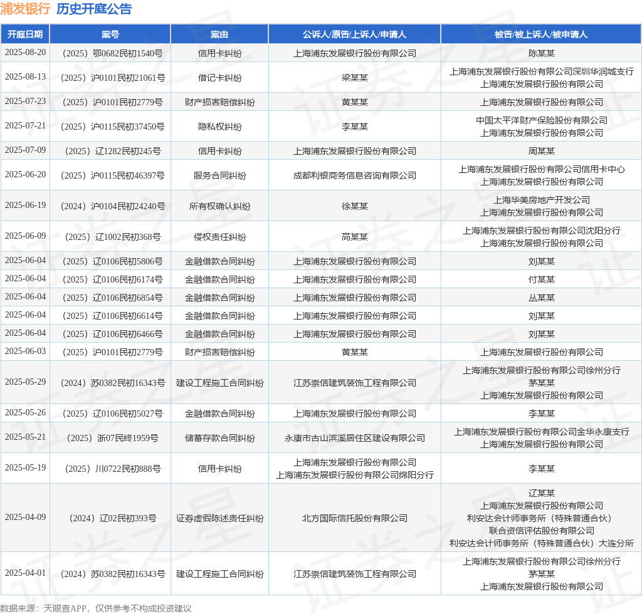642x614 pixels.
Task: Click case number (2024)沪0104民初24240号
Action: [110, 206]
